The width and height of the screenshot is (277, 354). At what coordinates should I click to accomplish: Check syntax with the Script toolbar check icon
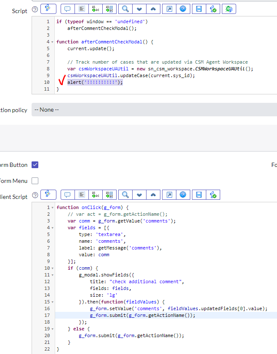pyautogui.click(x=213, y=9)
